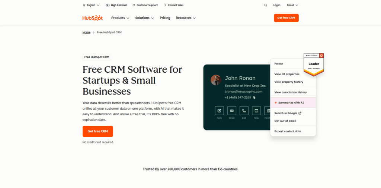The height and width of the screenshot is (188, 381).
Task: Expand the About menu
Action: pyautogui.click(x=292, y=5)
